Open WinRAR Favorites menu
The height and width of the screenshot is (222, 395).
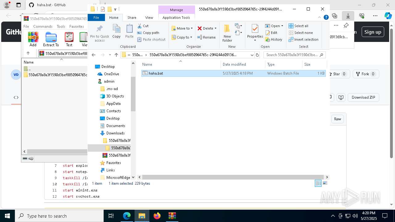(x=77, y=27)
